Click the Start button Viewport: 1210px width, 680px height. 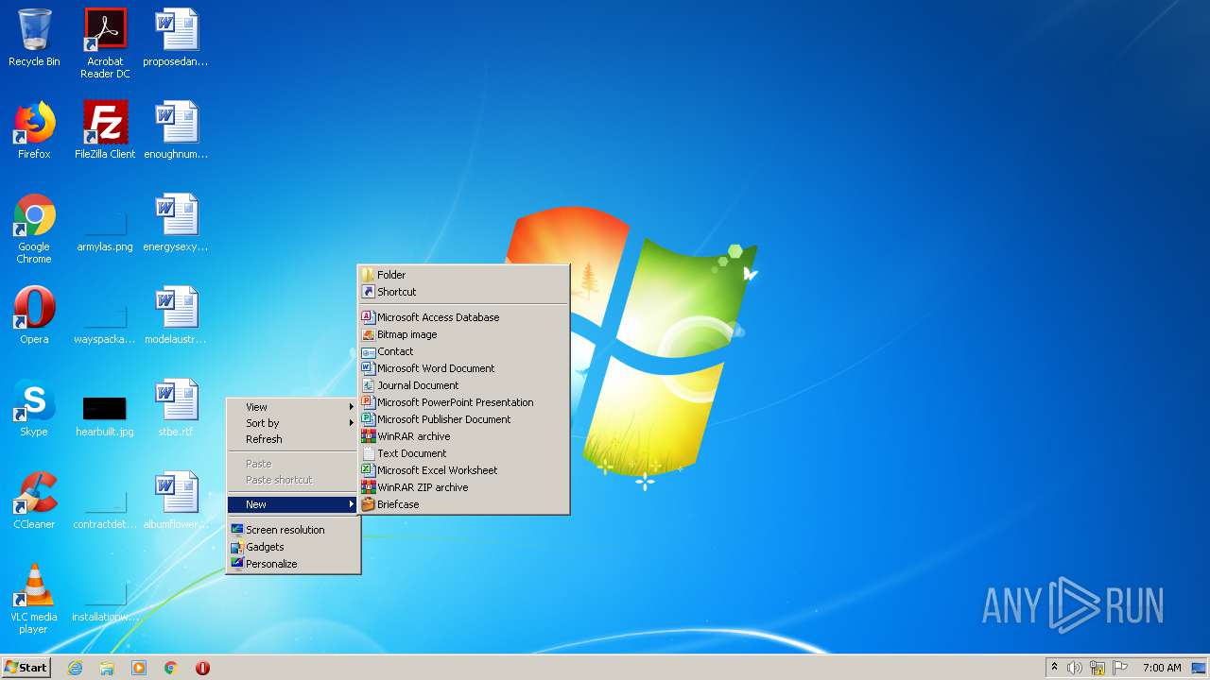point(26,668)
